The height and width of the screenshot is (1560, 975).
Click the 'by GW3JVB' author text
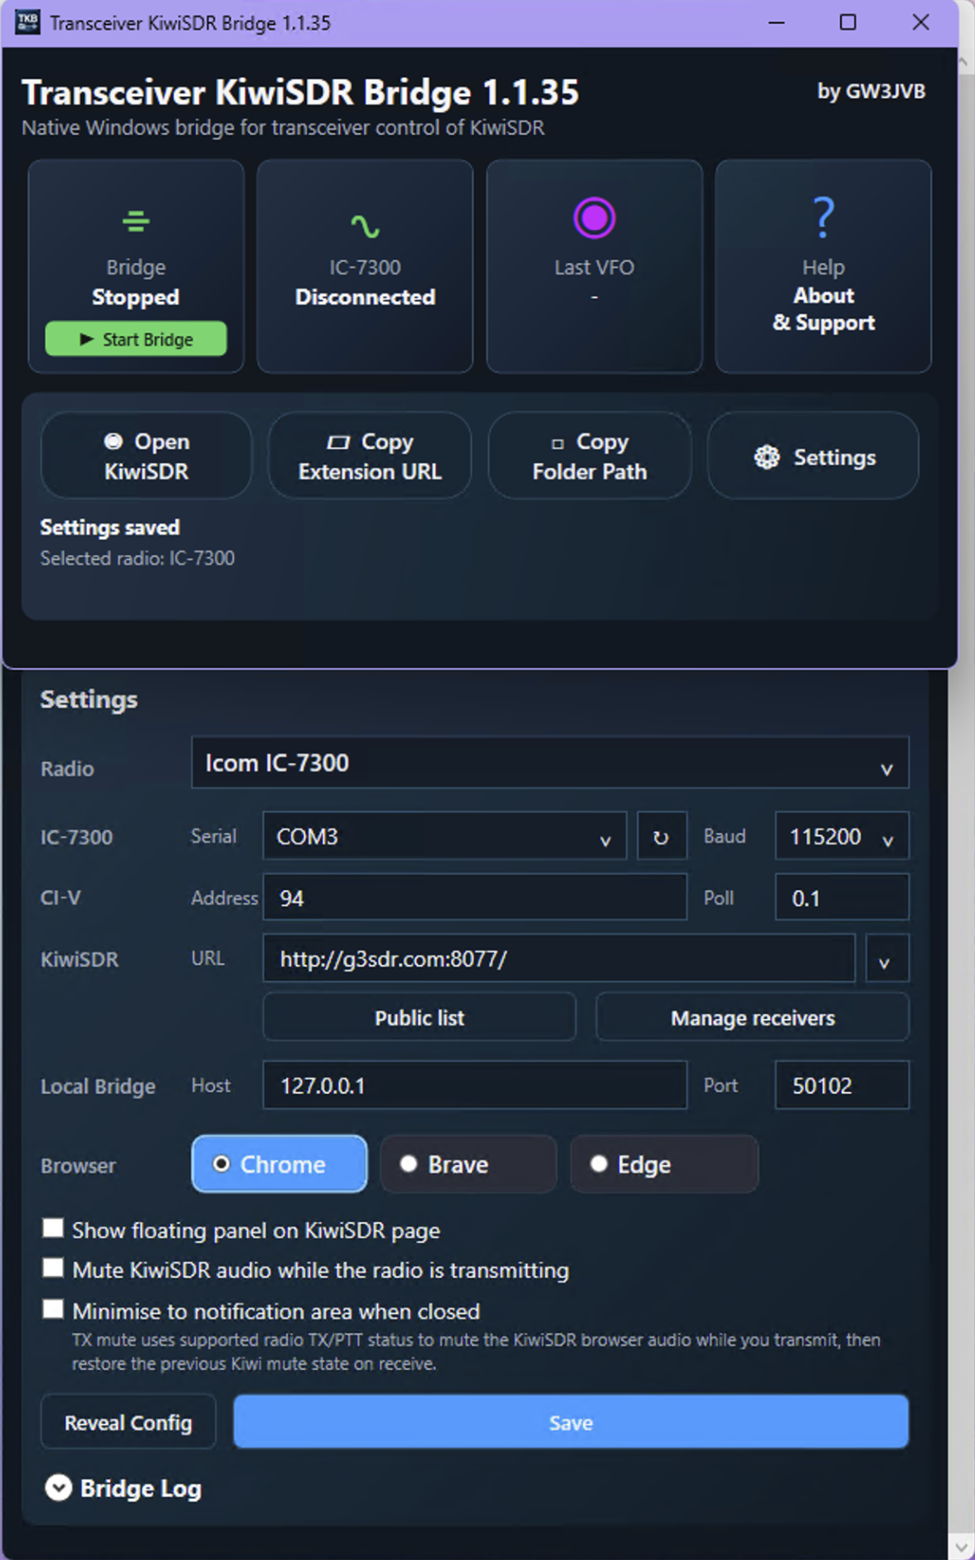click(871, 91)
